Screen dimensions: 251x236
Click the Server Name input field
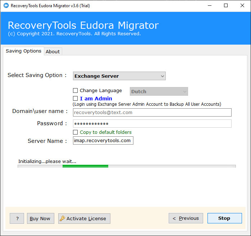click(103, 140)
